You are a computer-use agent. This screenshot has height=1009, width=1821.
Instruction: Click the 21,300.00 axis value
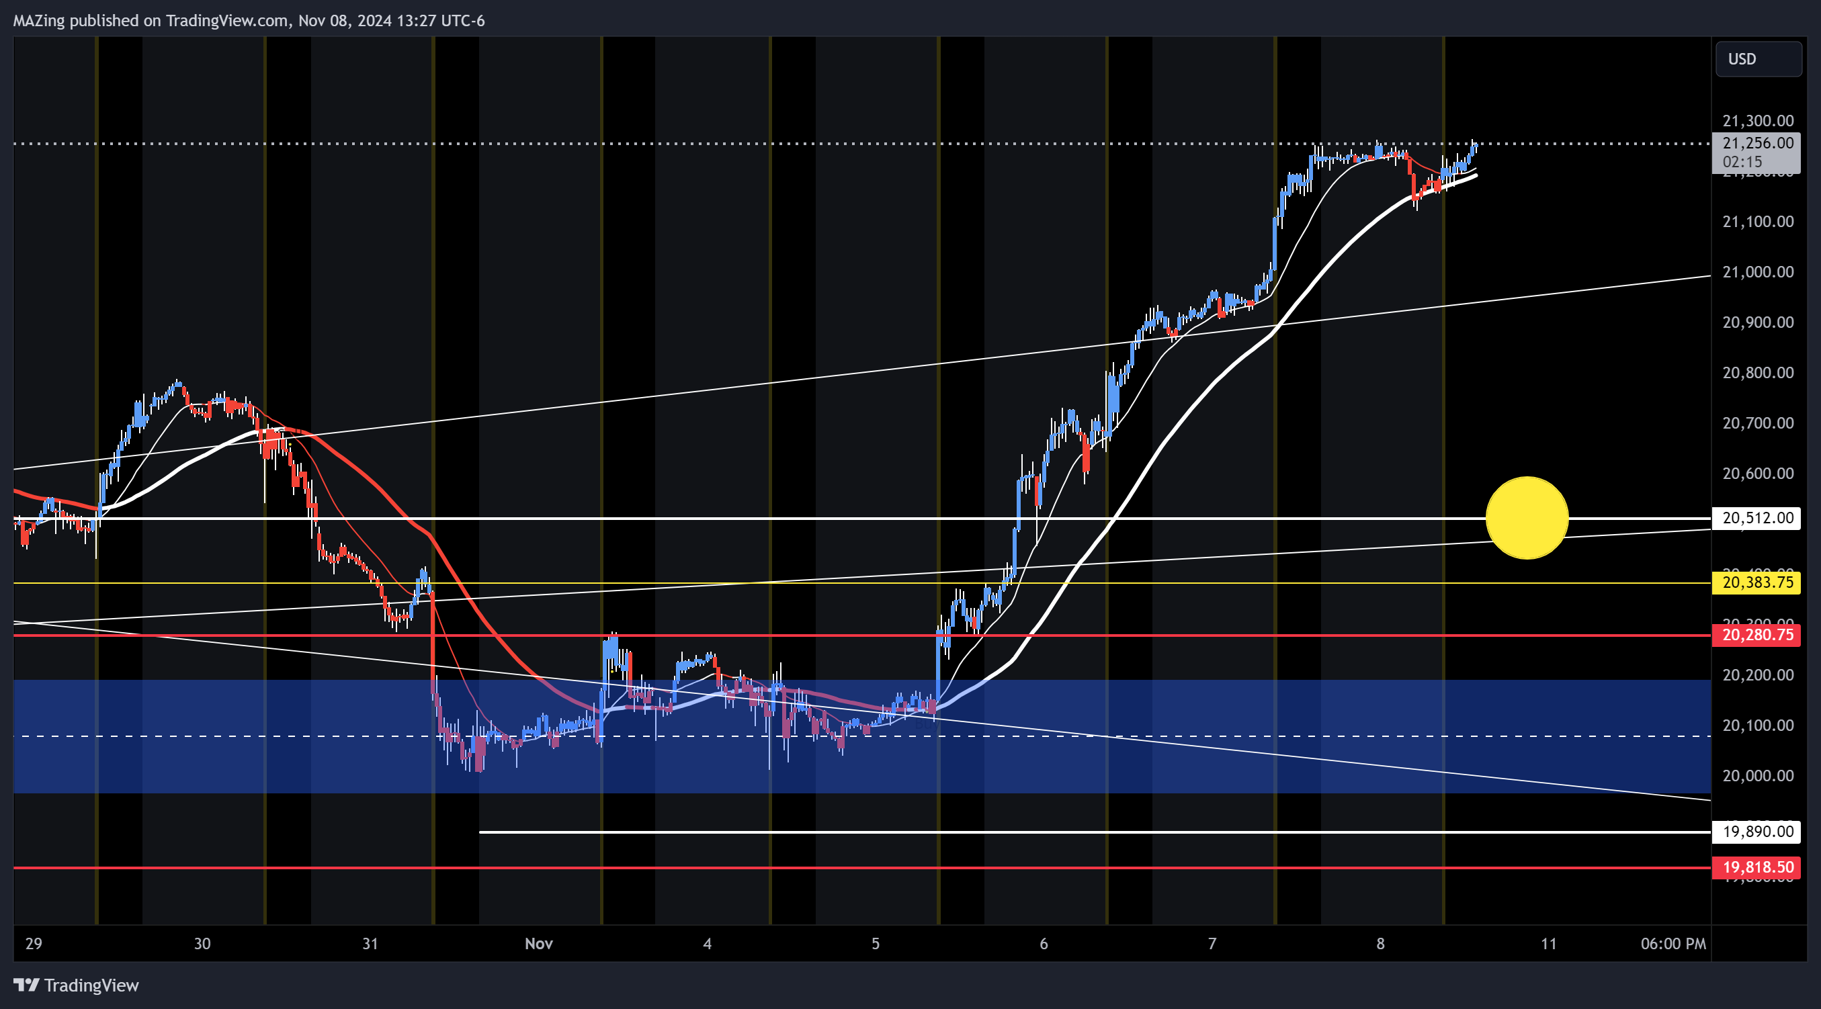click(x=1758, y=121)
